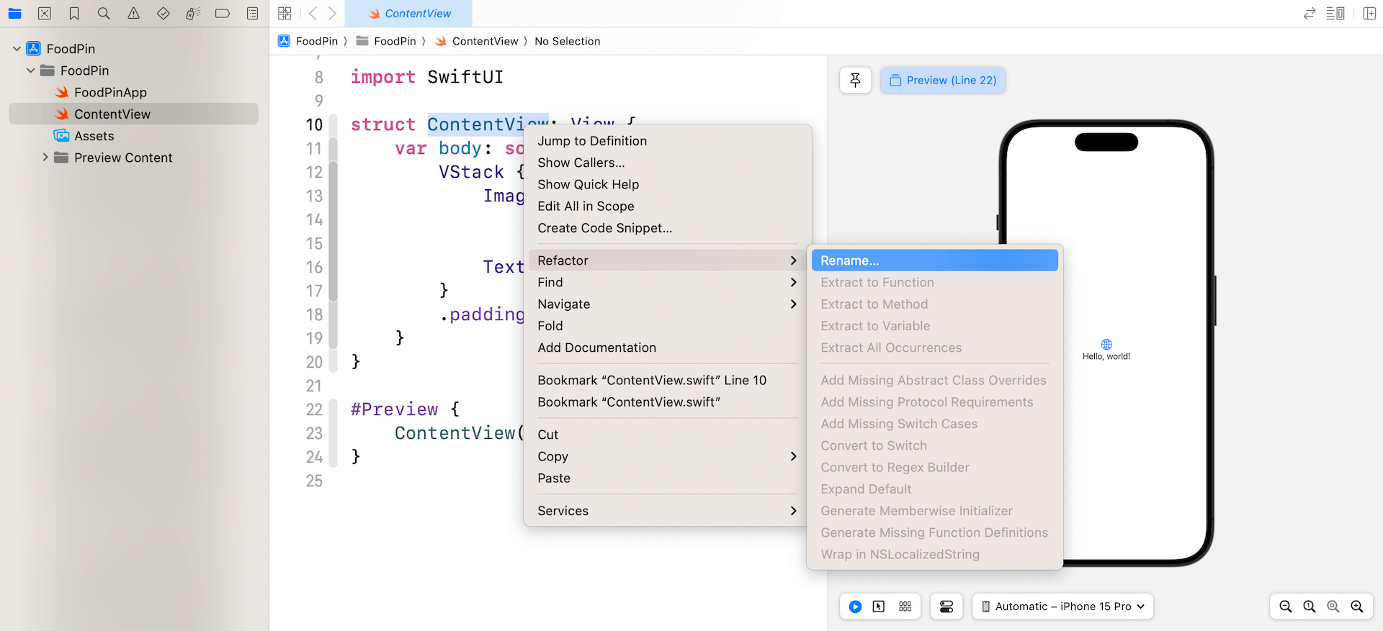Zoom in the preview canvas
1383x631 pixels.
(x=1357, y=607)
